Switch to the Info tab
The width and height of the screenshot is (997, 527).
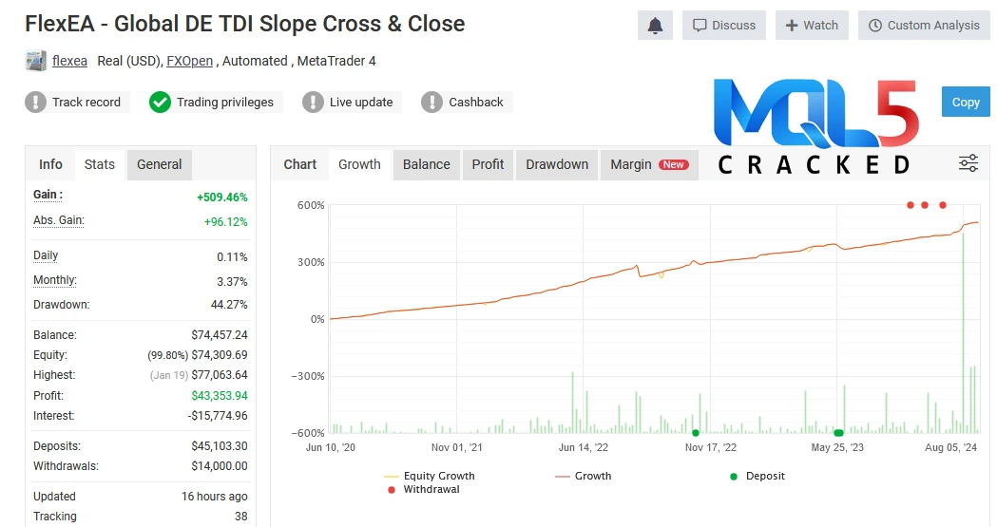[x=50, y=164]
